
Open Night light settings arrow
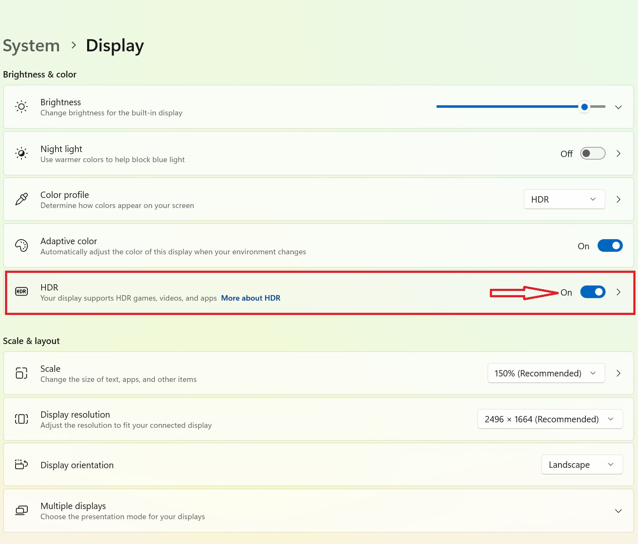coord(618,154)
